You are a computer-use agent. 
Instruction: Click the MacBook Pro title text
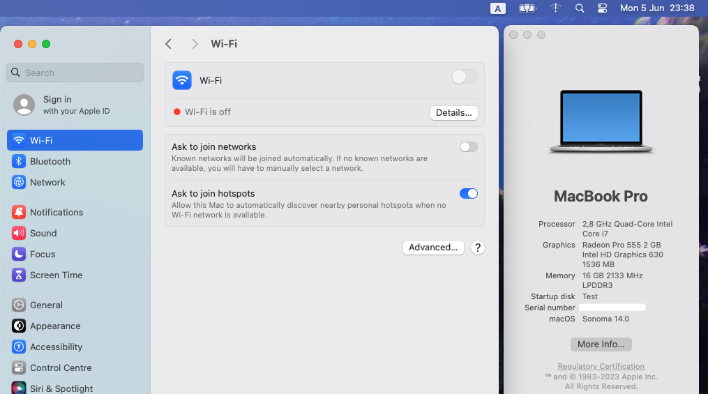(x=601, y=197)
